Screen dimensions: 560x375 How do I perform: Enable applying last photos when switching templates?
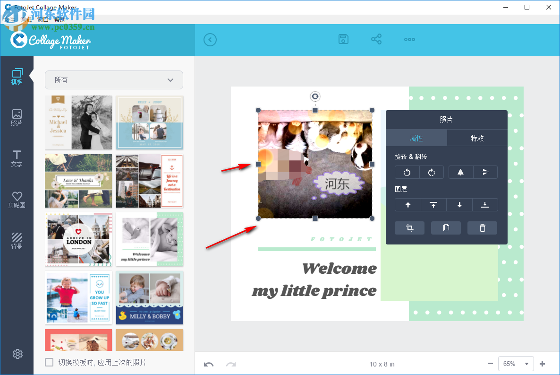tap(49, 362)
